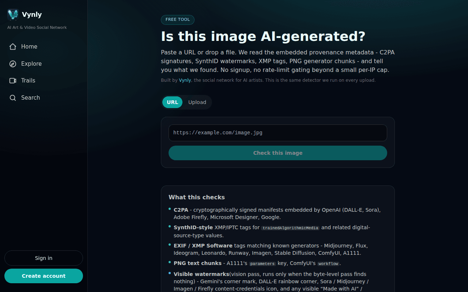Image resolution: width=468 pixels, height=292 pixels.
Task: Click the Explore compass icon
Action: pyautogui.click(x=13, y=64)
